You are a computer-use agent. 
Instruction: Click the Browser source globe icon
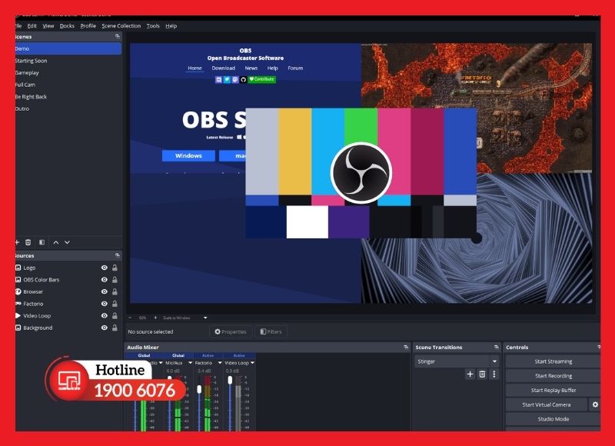click(x=18, y=291)
